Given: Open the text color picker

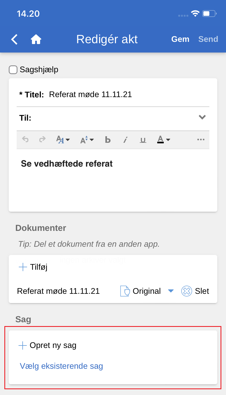Looking at the screenshot, I should (164, 140).
